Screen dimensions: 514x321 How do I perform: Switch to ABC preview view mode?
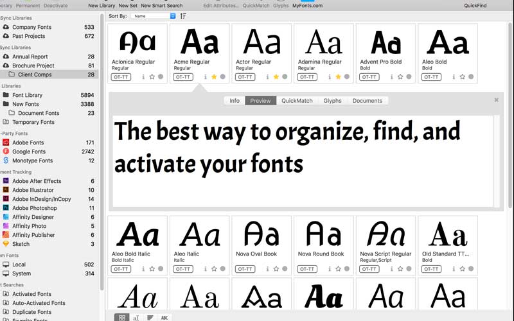click(x=164, y=317)
